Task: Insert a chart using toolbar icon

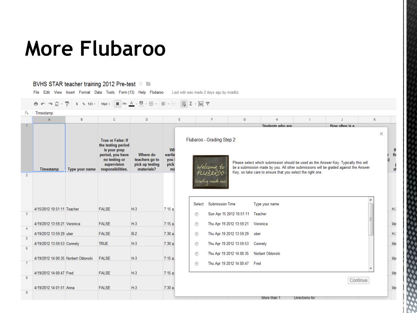Action: coord(201,104)
